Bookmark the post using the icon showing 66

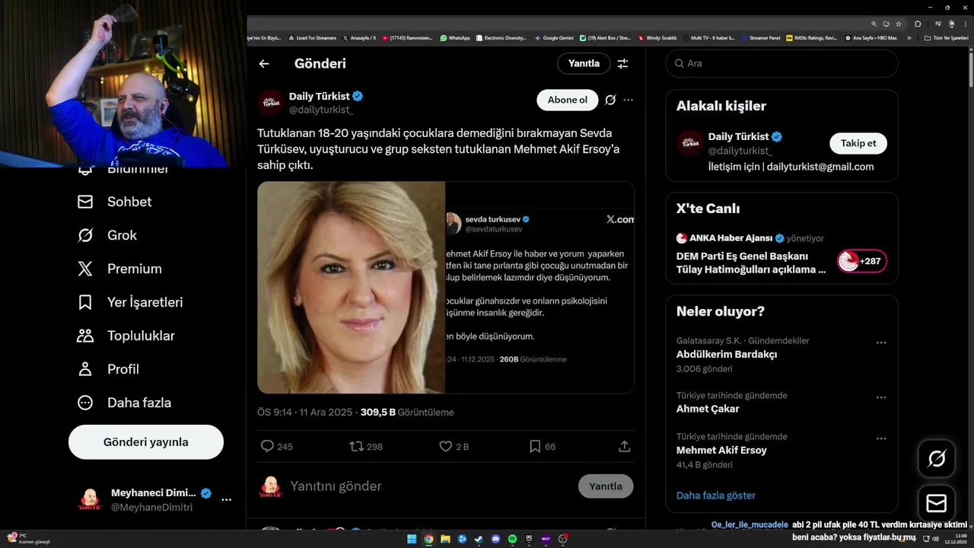tap(535, 446)
